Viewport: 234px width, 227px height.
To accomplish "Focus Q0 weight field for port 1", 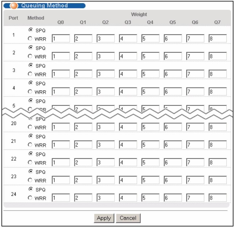I will point(61,39).
